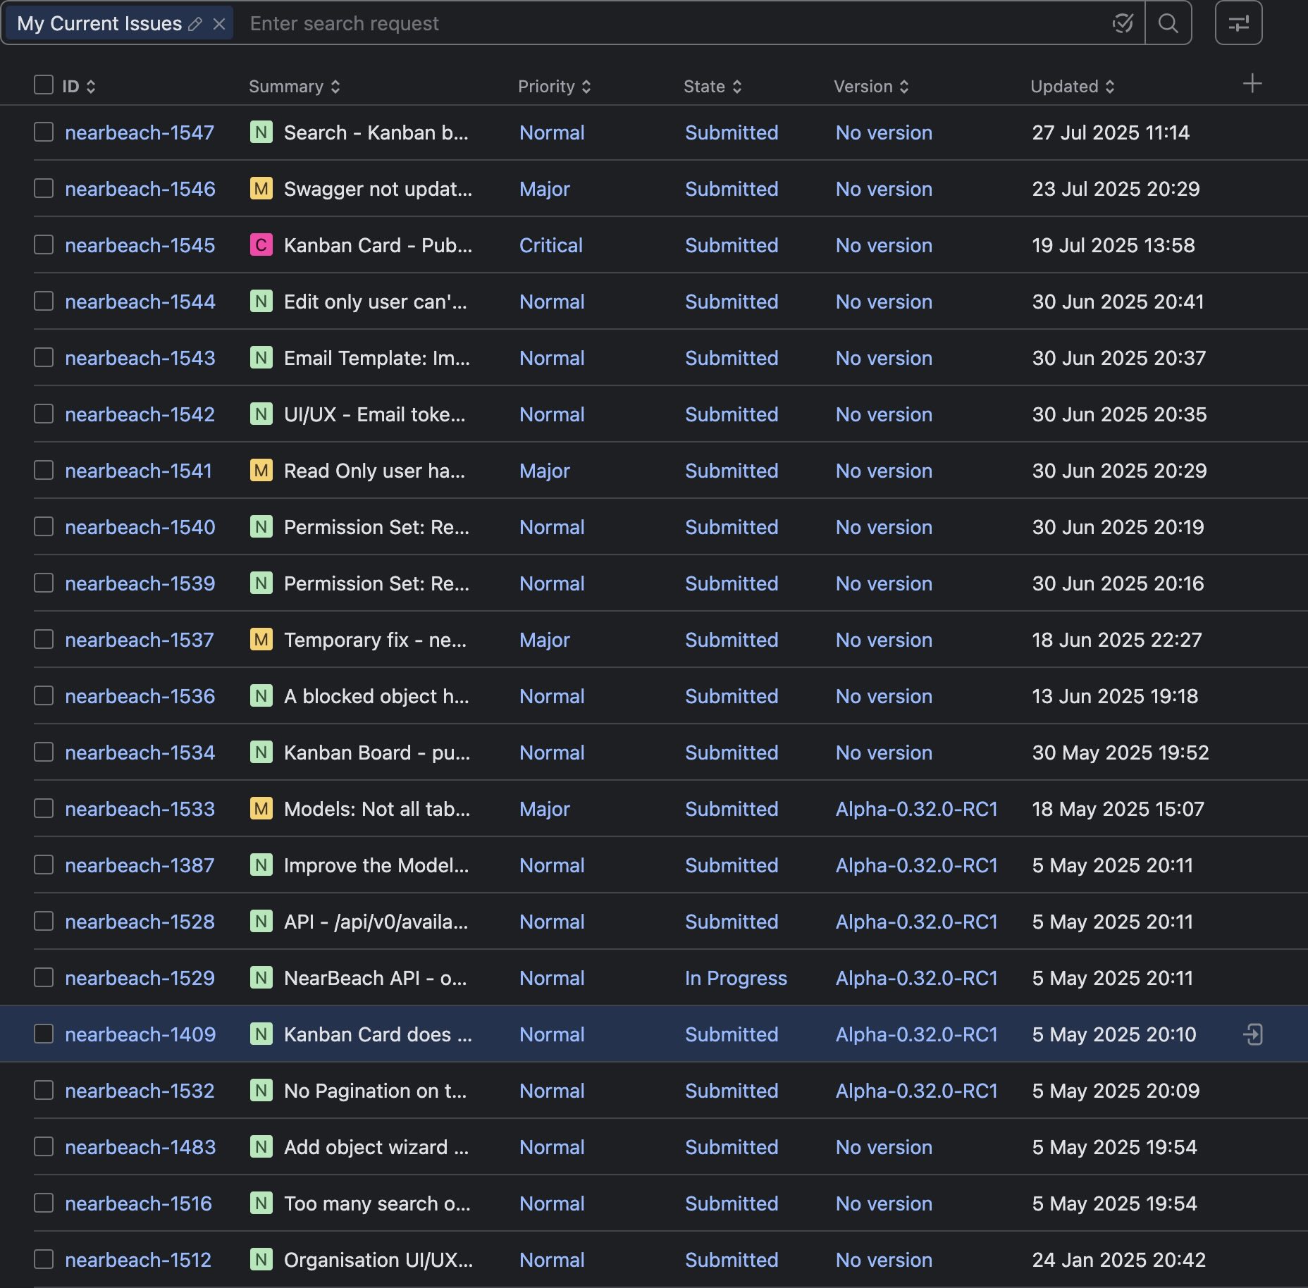
Task: Click the search magnifier icon
Action: [1168, 23]
